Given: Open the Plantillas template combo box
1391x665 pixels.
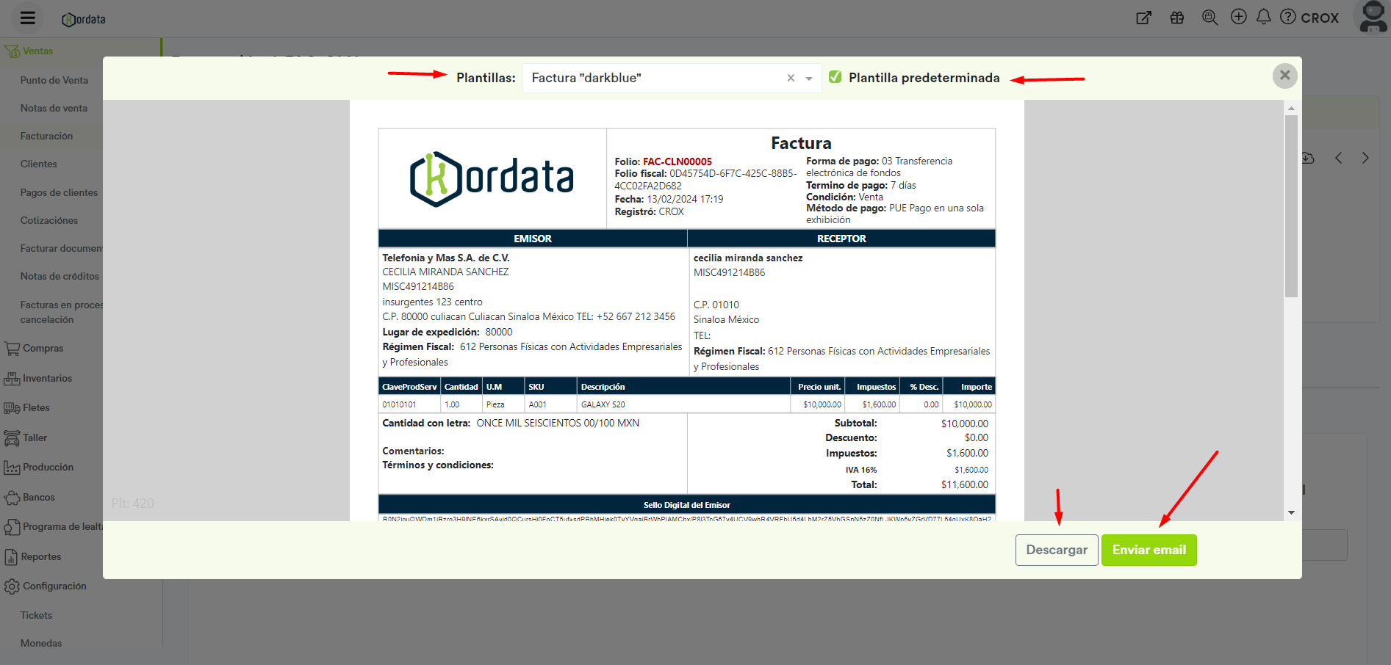Looking at the screenshot, I should [x=654, y=78].
